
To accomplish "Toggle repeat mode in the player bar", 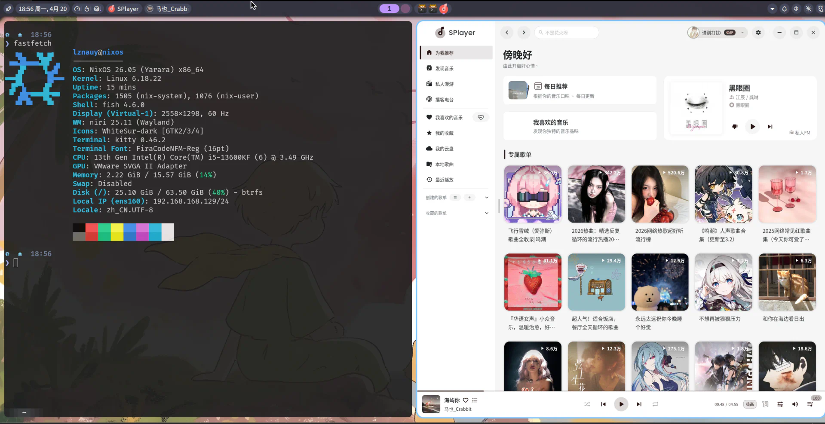I will pos(655,404).
